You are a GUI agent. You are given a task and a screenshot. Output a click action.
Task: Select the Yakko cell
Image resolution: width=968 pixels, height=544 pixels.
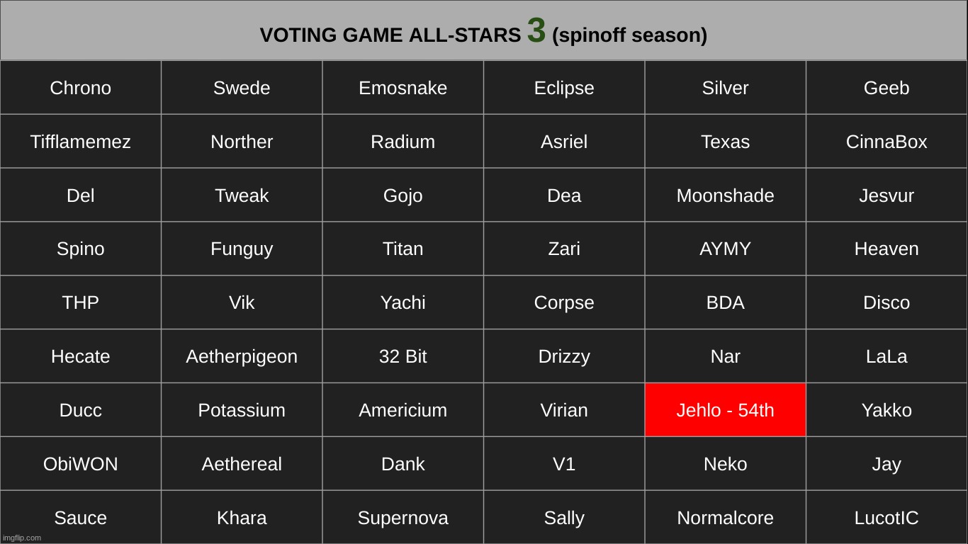pyautogui.click(x=886, y=410)
